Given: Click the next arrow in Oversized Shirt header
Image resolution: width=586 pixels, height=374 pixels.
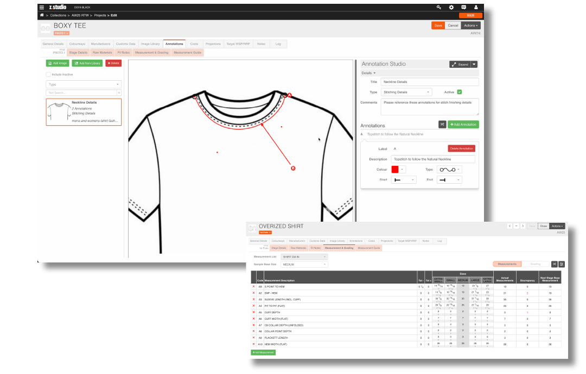Looking at the screenshot, I should tap(524, 226).
